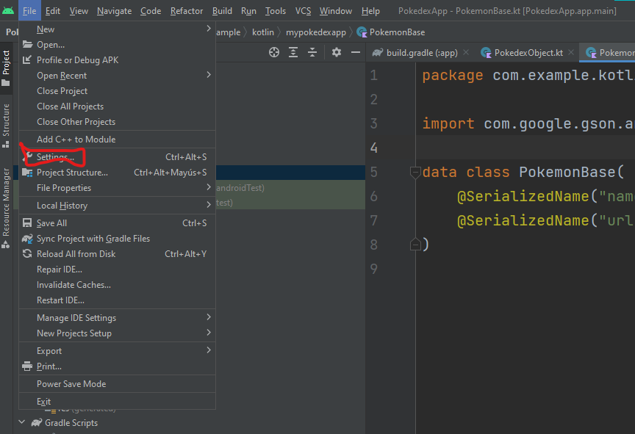The image size is (635, 434).
Task: Select Settings... from the File menu
Action: tap(55, 157)
